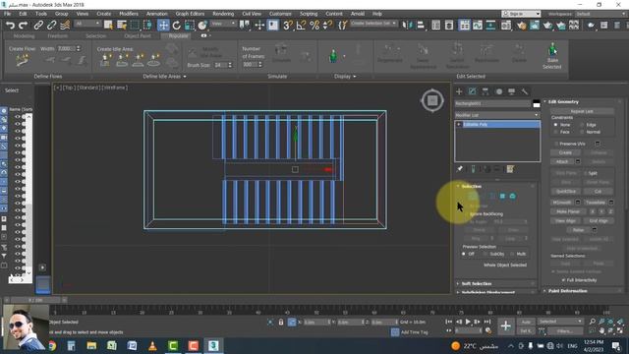The image size is (629, 354).
Task: Click Configure Modifier Sets icon
Action: 510,169
